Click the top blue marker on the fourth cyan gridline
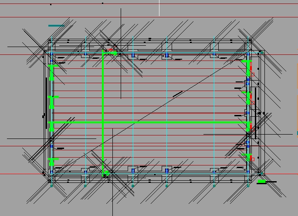This screenshot has height=216, width=298. point(167,55)
